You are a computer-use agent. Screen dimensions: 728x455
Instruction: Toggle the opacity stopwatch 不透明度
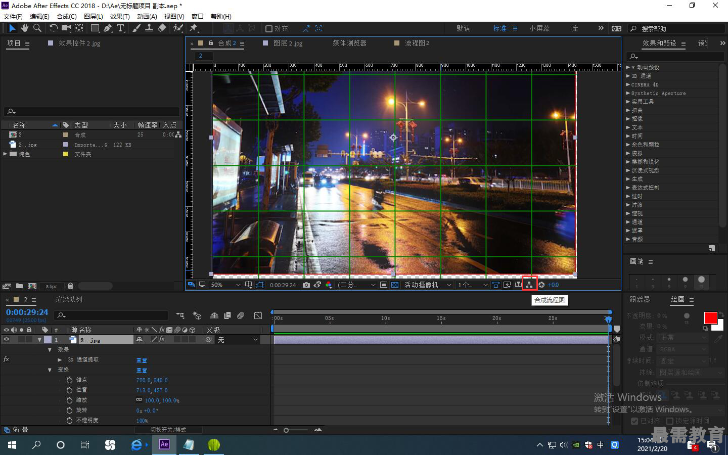[x=70, y=420]
